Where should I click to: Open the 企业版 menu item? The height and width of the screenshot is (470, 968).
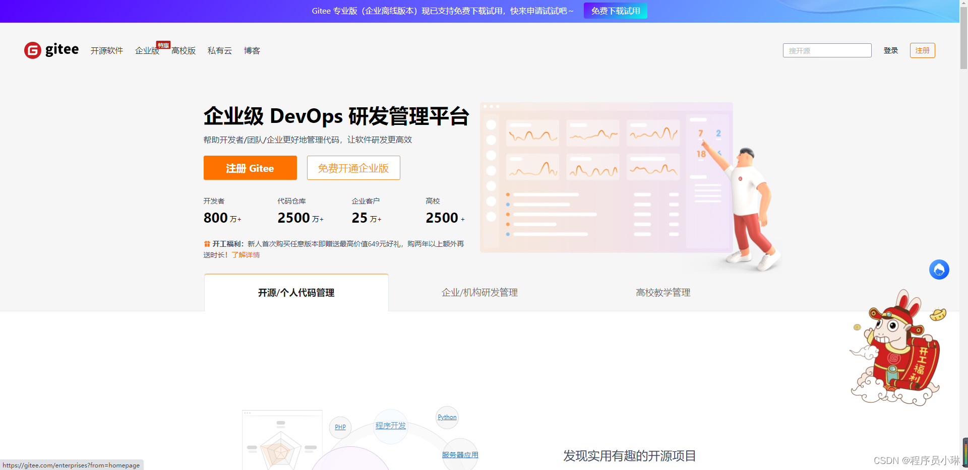point(147,50)
